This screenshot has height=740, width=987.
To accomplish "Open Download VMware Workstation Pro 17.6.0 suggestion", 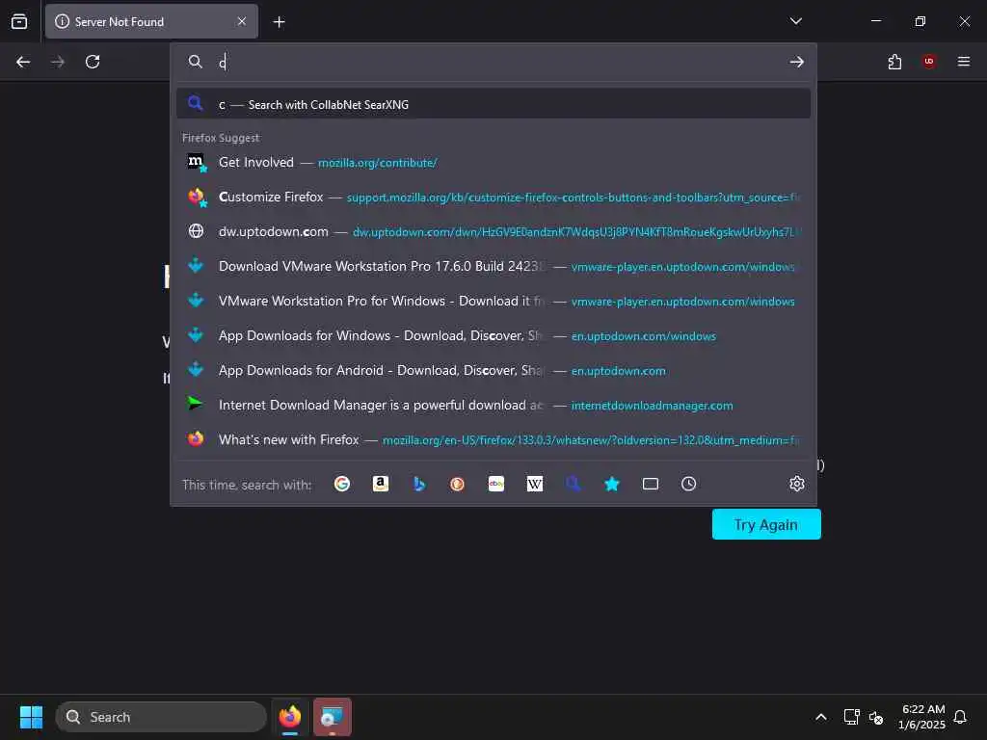I will [x=493, y=266].
